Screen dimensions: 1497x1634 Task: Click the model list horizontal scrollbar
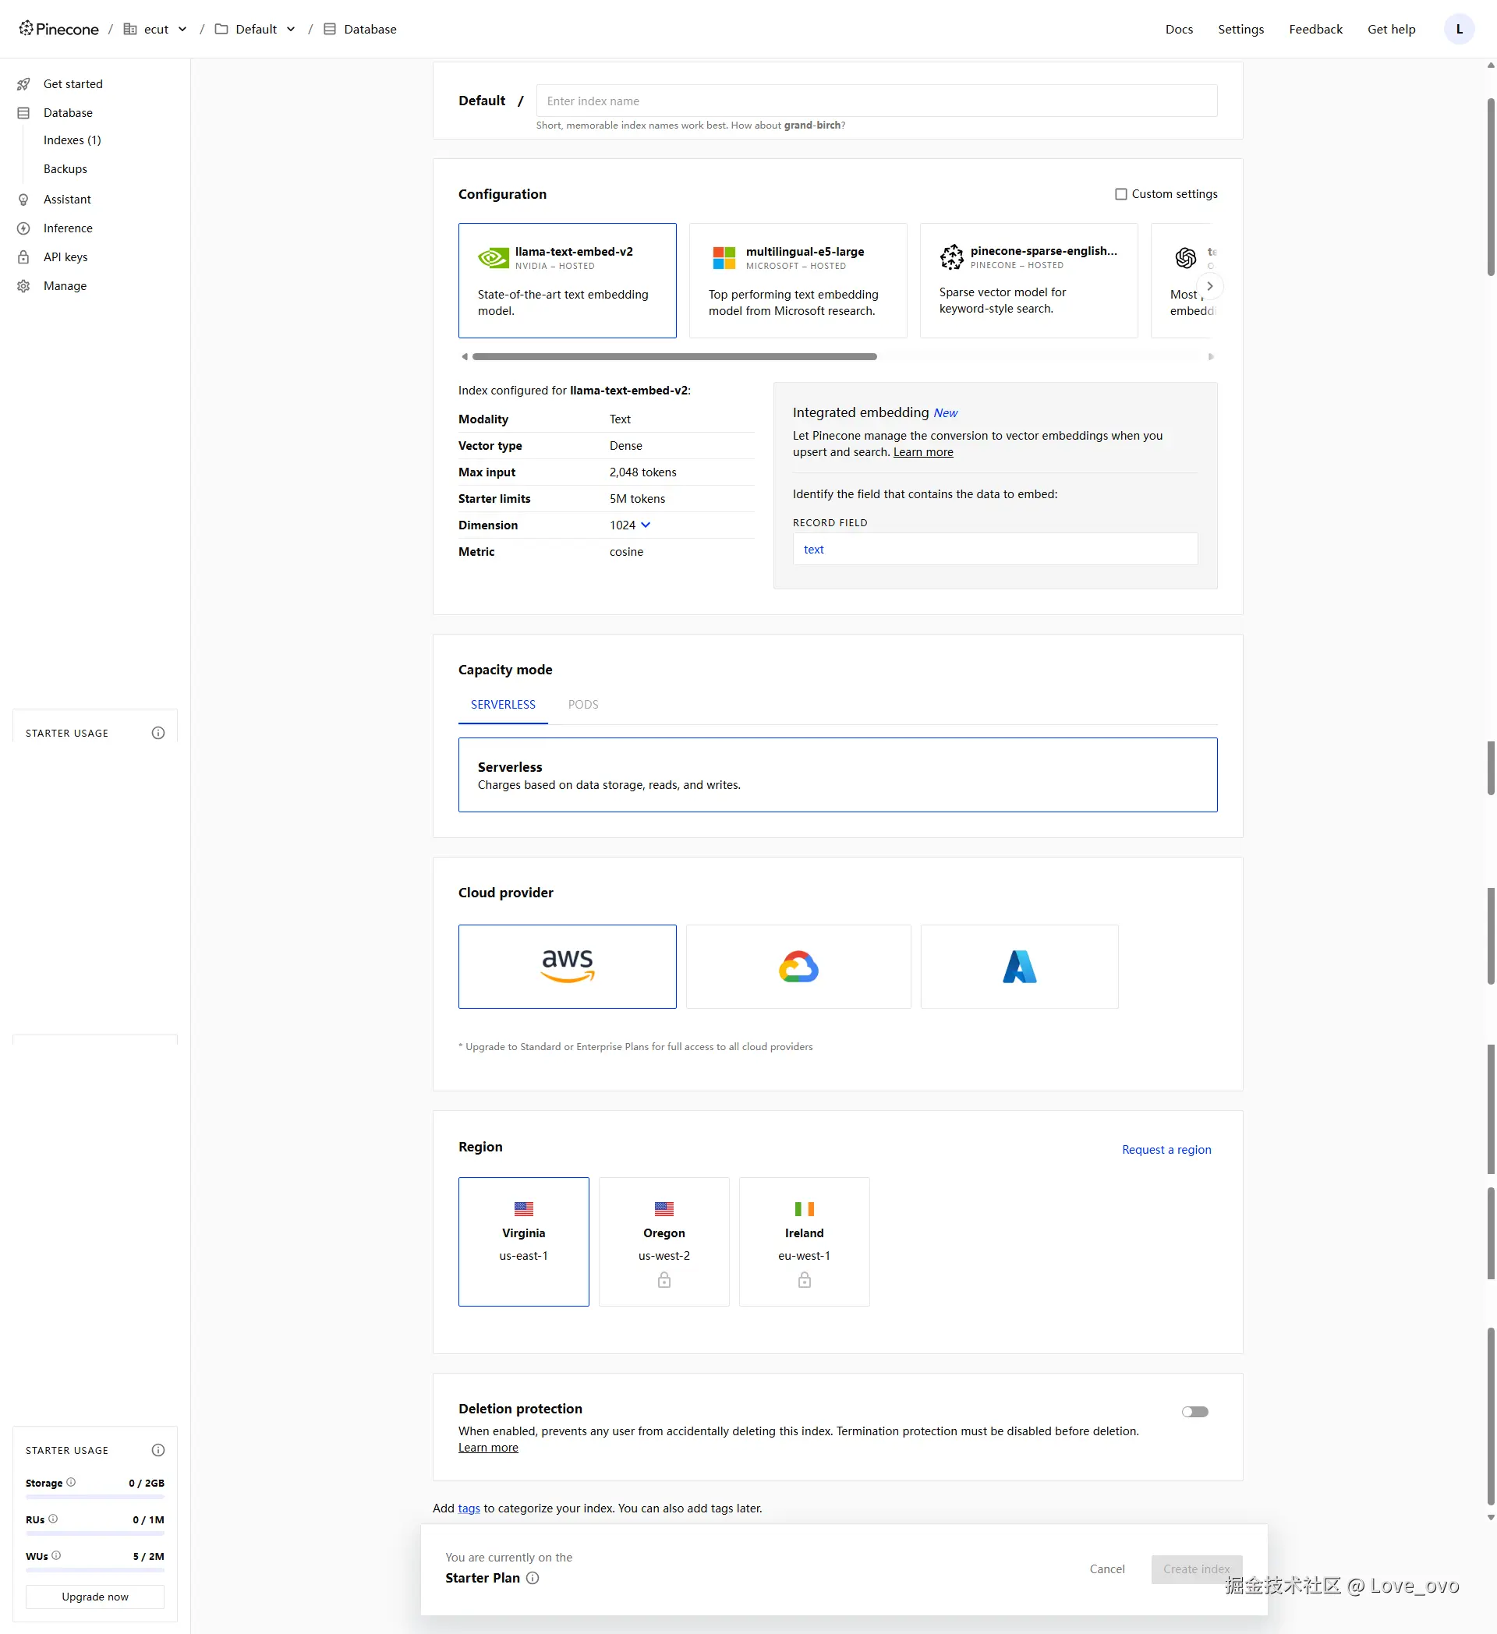[x=674, y=356]
